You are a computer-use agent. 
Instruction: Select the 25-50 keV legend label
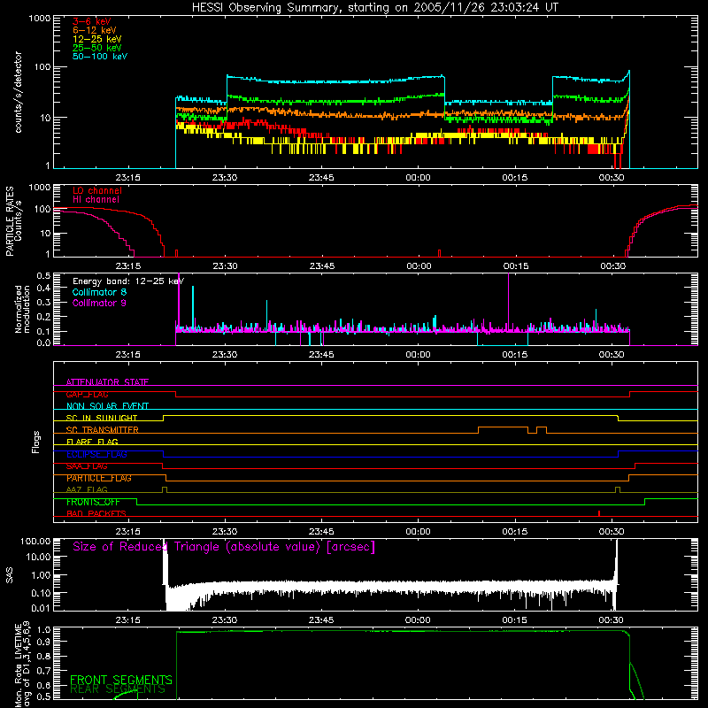tap(97, 48)
